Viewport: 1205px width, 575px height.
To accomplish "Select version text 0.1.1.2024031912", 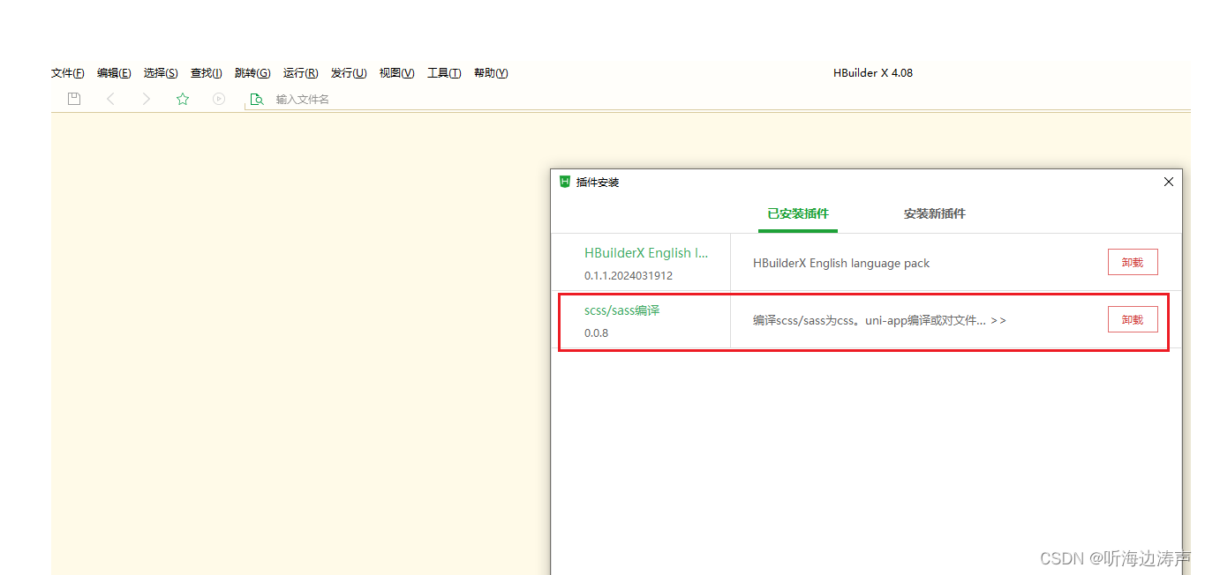I will tap(629, 276).
